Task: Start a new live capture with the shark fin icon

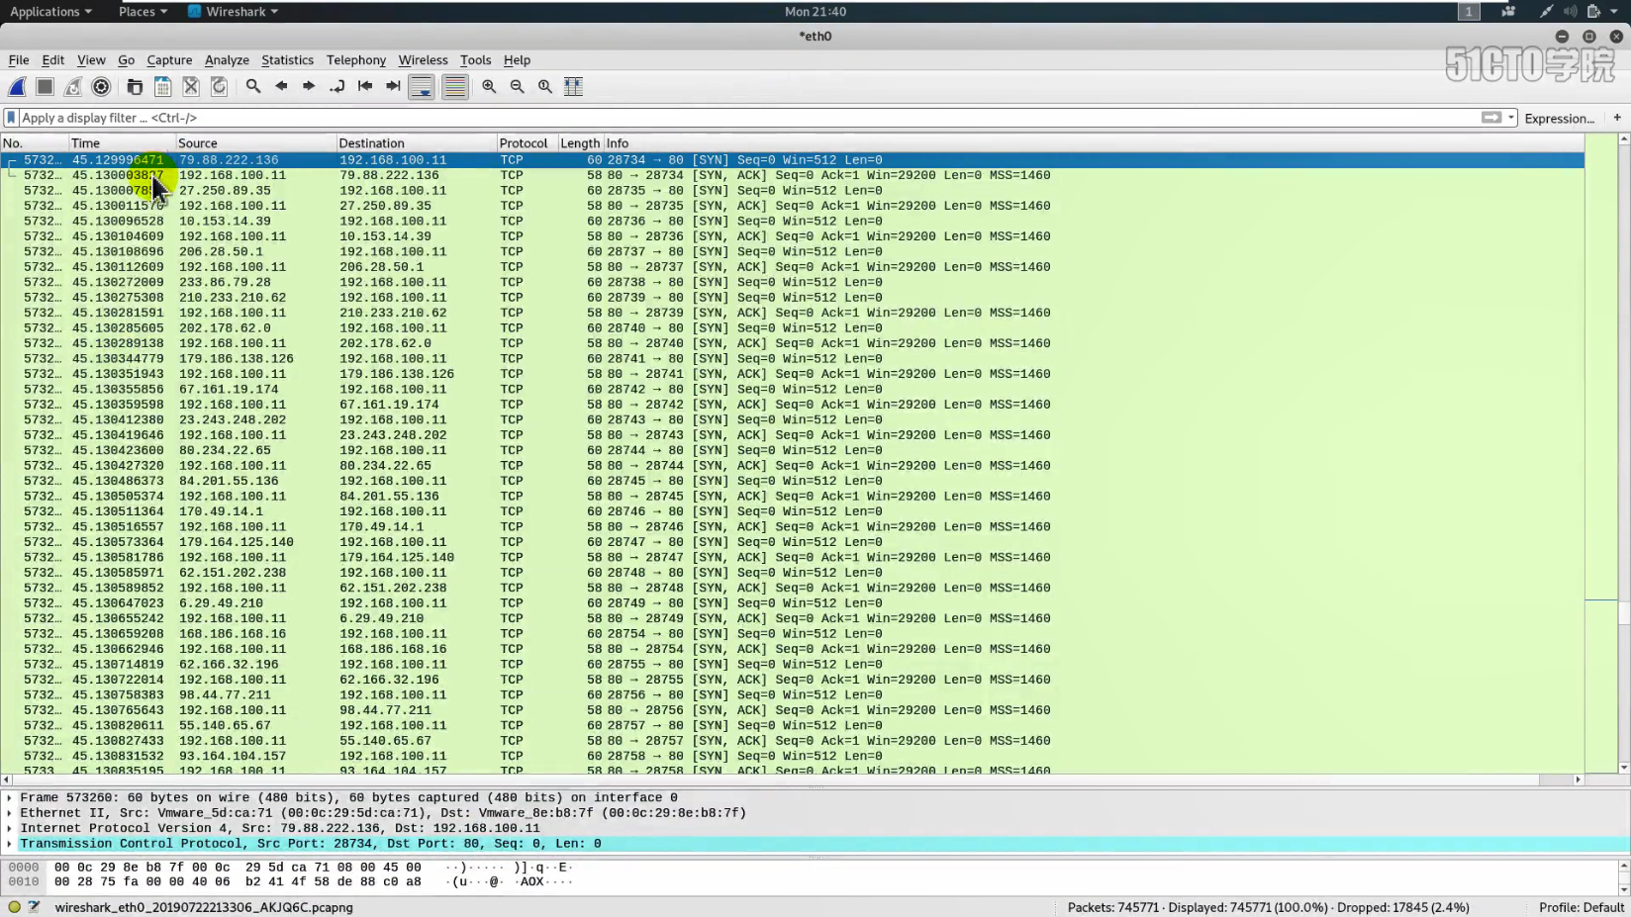Action: [16, 86]
